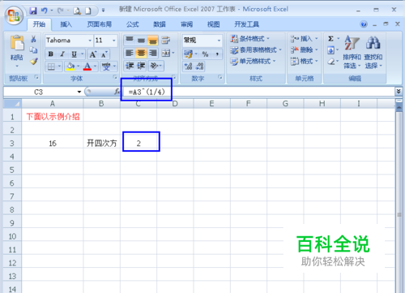Save the workbook from quick access toolbar
This screenshot has width=405, height=293.
[x=33, y=11]
